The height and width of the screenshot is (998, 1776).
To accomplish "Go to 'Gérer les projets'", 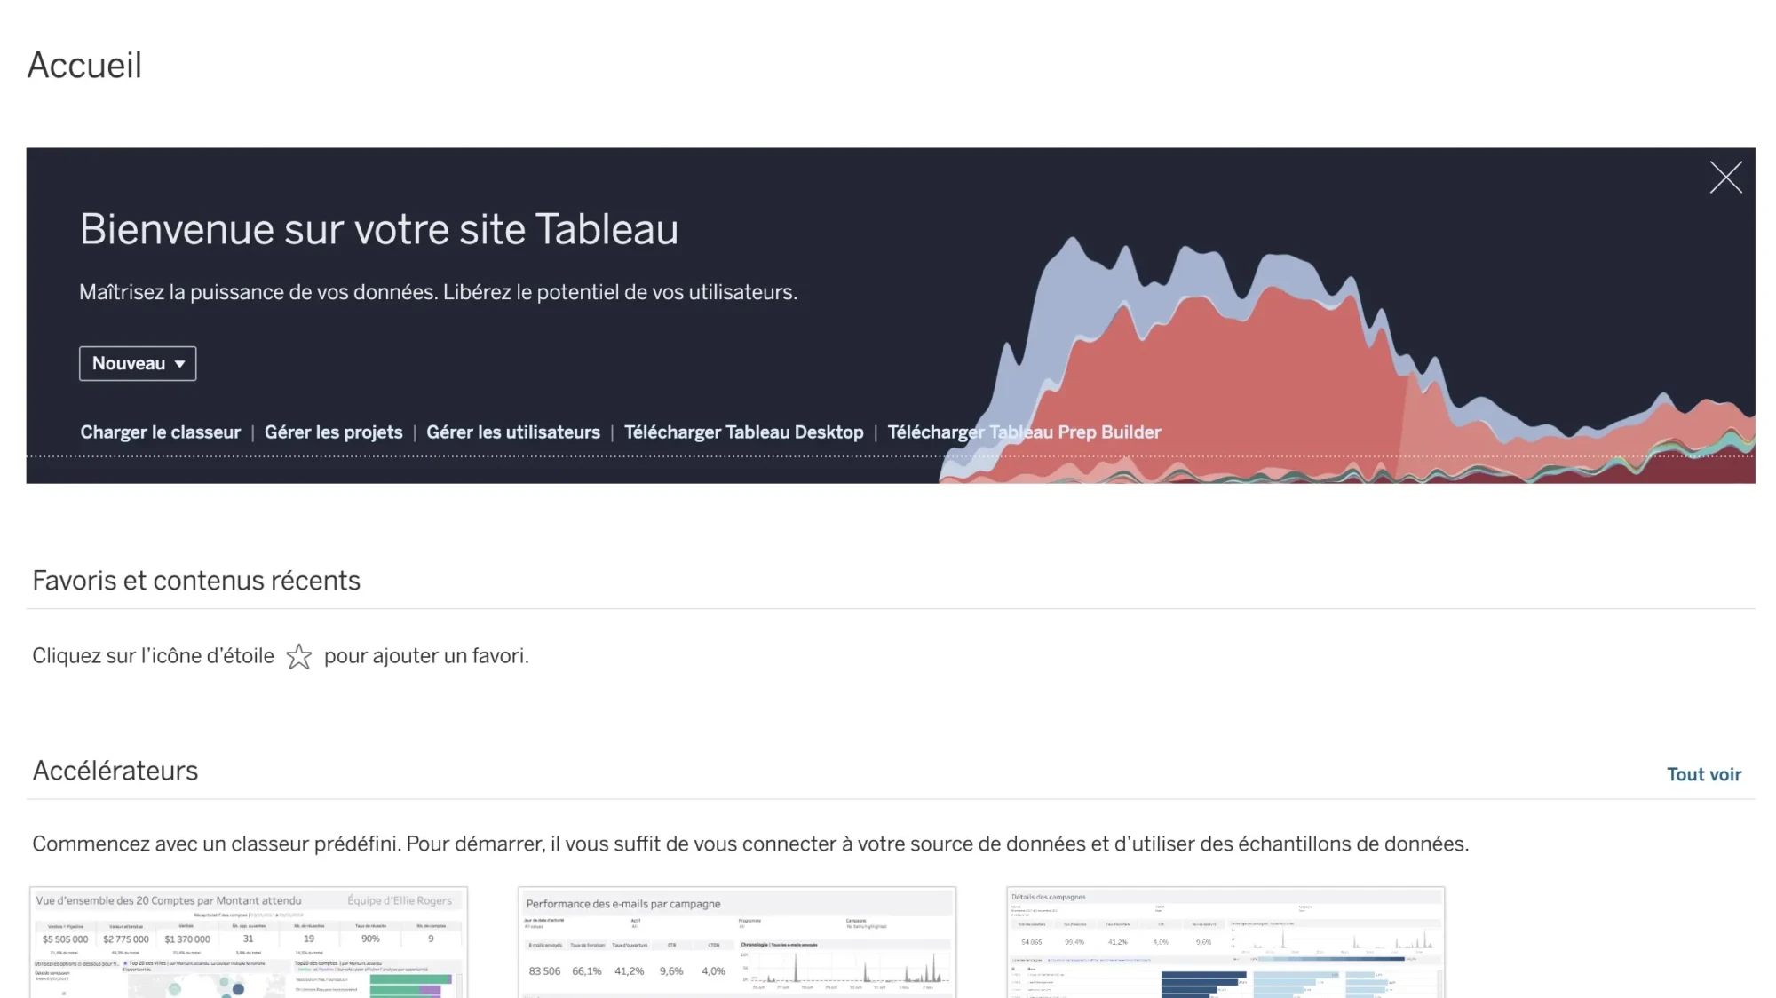I will [x=333, y=432].
